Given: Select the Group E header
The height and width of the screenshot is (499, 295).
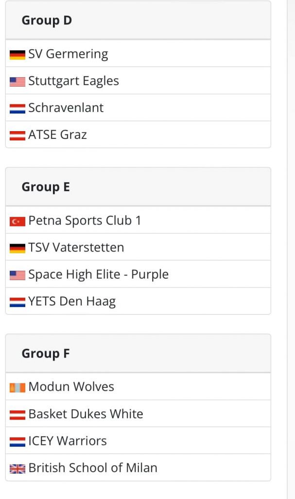Looking at the screenshot, I should pyautogui.click(x=138, y=187).
